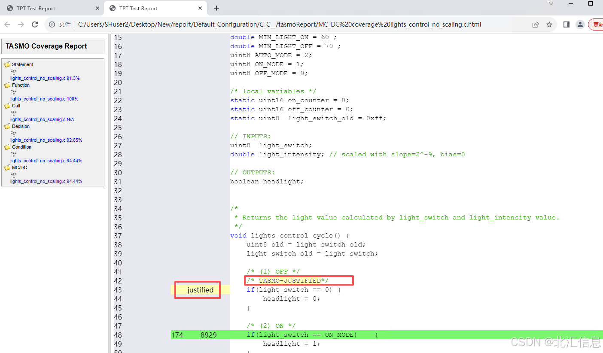Viewport: 603px width, 353px height.
Task: Click the address bar URL field
Action: pos(279,24)
